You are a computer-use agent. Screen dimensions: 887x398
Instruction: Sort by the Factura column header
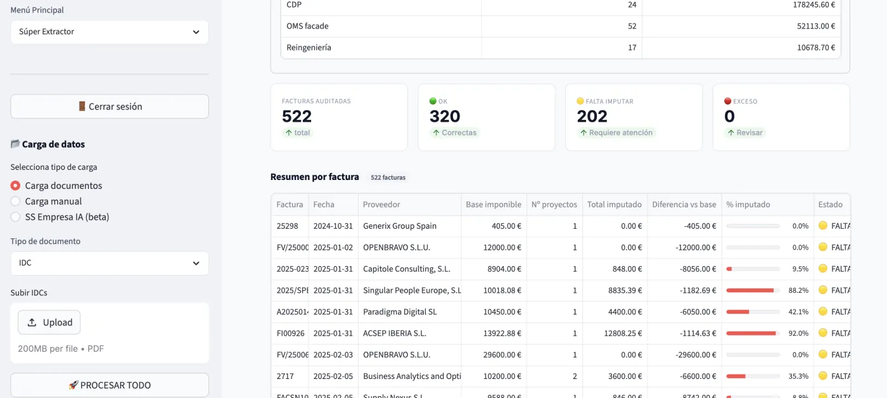(290, 205)
